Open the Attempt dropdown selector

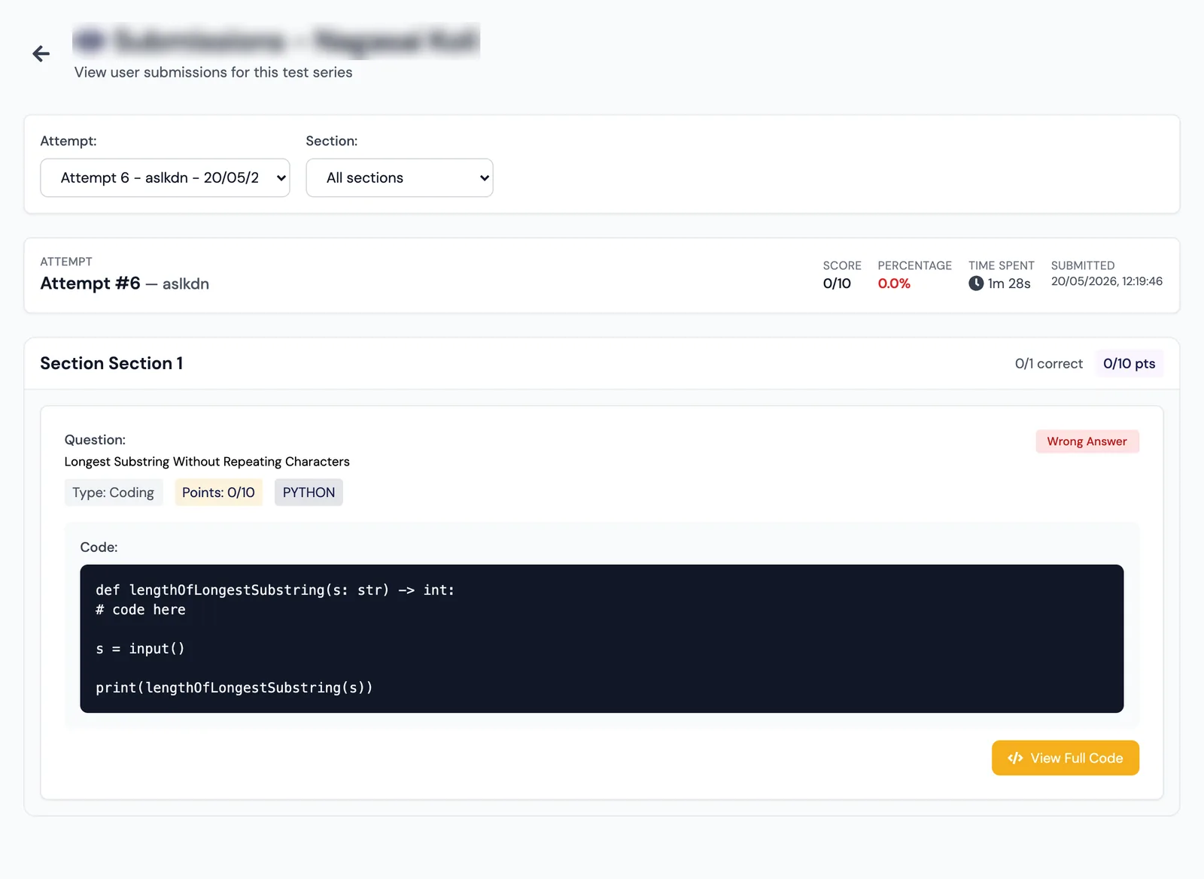tap(165, 177)
